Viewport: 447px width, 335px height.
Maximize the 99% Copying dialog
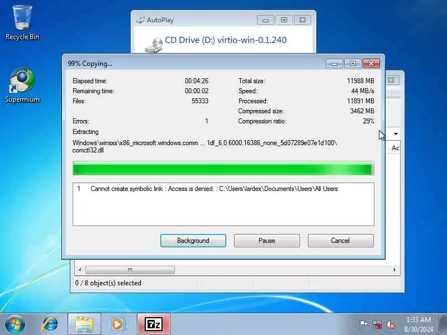pos(353,64)
